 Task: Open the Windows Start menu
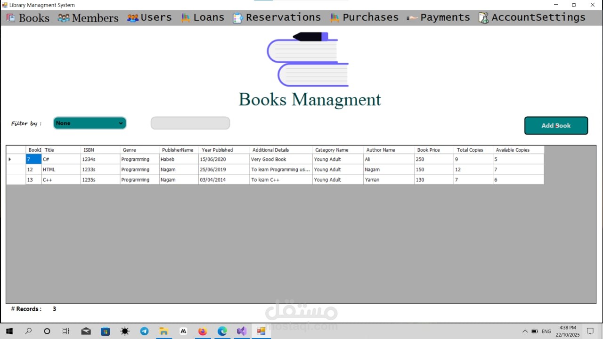pyautogui.click(x=9, y=331)
